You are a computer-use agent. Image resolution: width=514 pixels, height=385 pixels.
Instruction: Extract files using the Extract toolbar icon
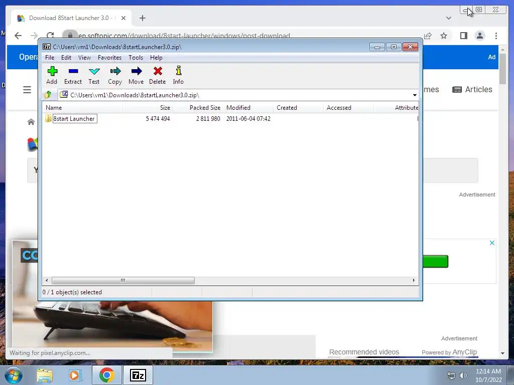(x=73, y=76)
